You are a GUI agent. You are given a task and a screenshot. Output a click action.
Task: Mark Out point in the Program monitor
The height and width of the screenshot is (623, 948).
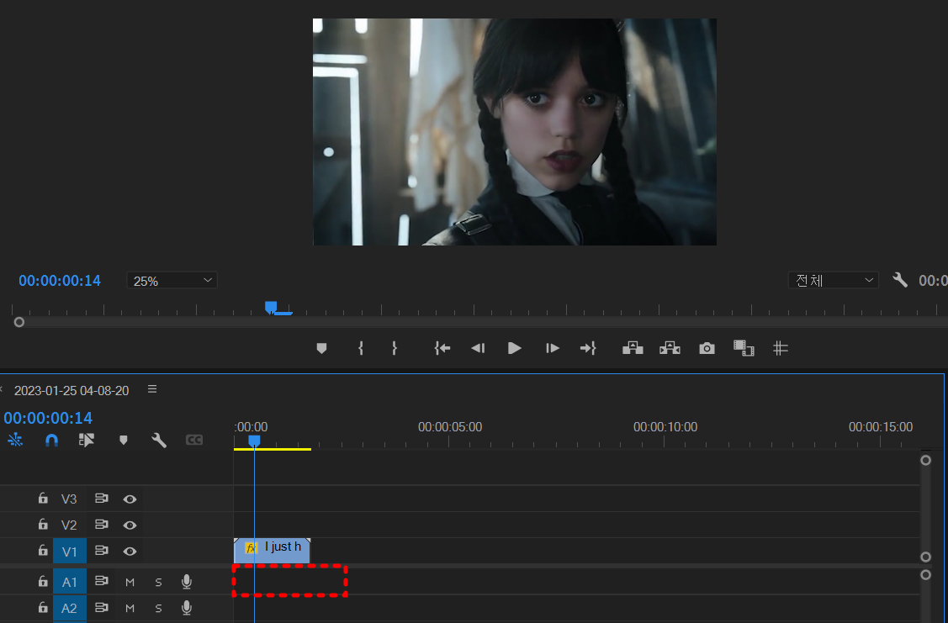(395, 348)
